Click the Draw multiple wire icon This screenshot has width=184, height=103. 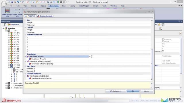pos(7,11)
